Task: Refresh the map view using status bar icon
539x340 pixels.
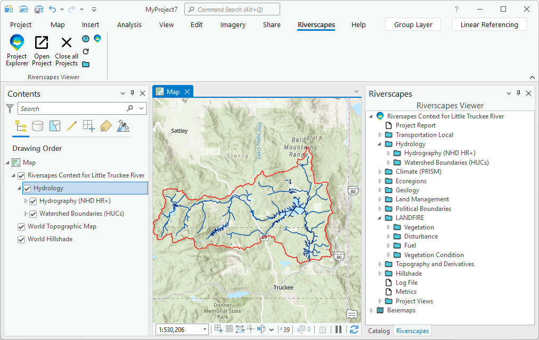Action: [x=354, y=329]
